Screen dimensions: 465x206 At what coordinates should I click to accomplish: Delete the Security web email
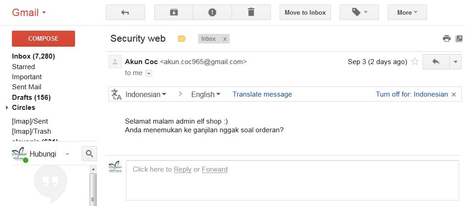click(251, 12)
